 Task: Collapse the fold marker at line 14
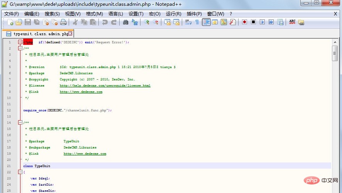click(20, 123)
